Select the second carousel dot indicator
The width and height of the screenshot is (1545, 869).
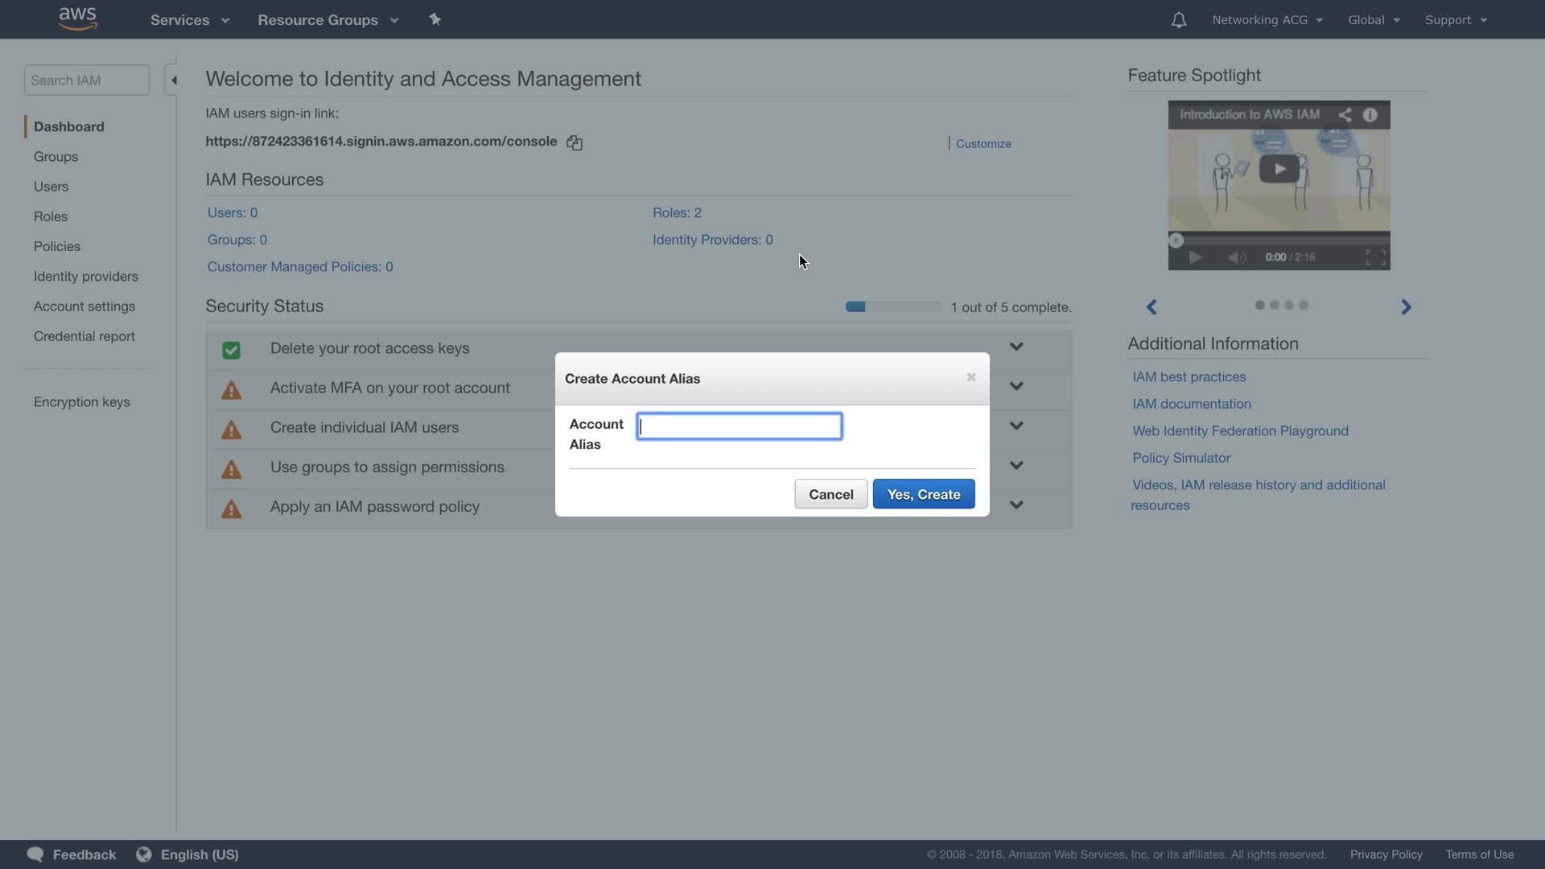pos(1275,305)
